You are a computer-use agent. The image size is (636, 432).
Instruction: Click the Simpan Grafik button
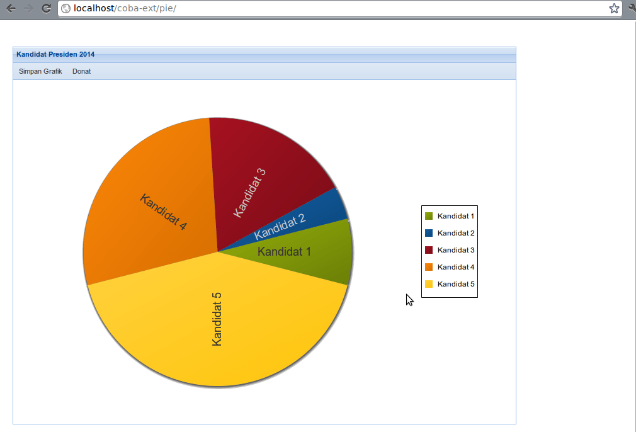pyautogui.click(x=40, y=71)
